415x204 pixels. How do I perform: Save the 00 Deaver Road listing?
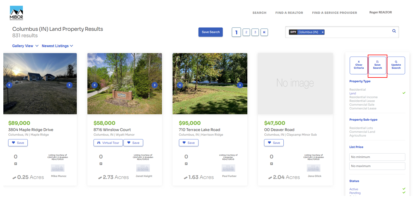[274, 143]
